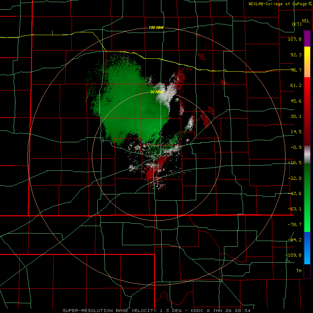
Task: Click the 92.3 velocity scale value
Action: pyautogui.click(x=296, y=55)
